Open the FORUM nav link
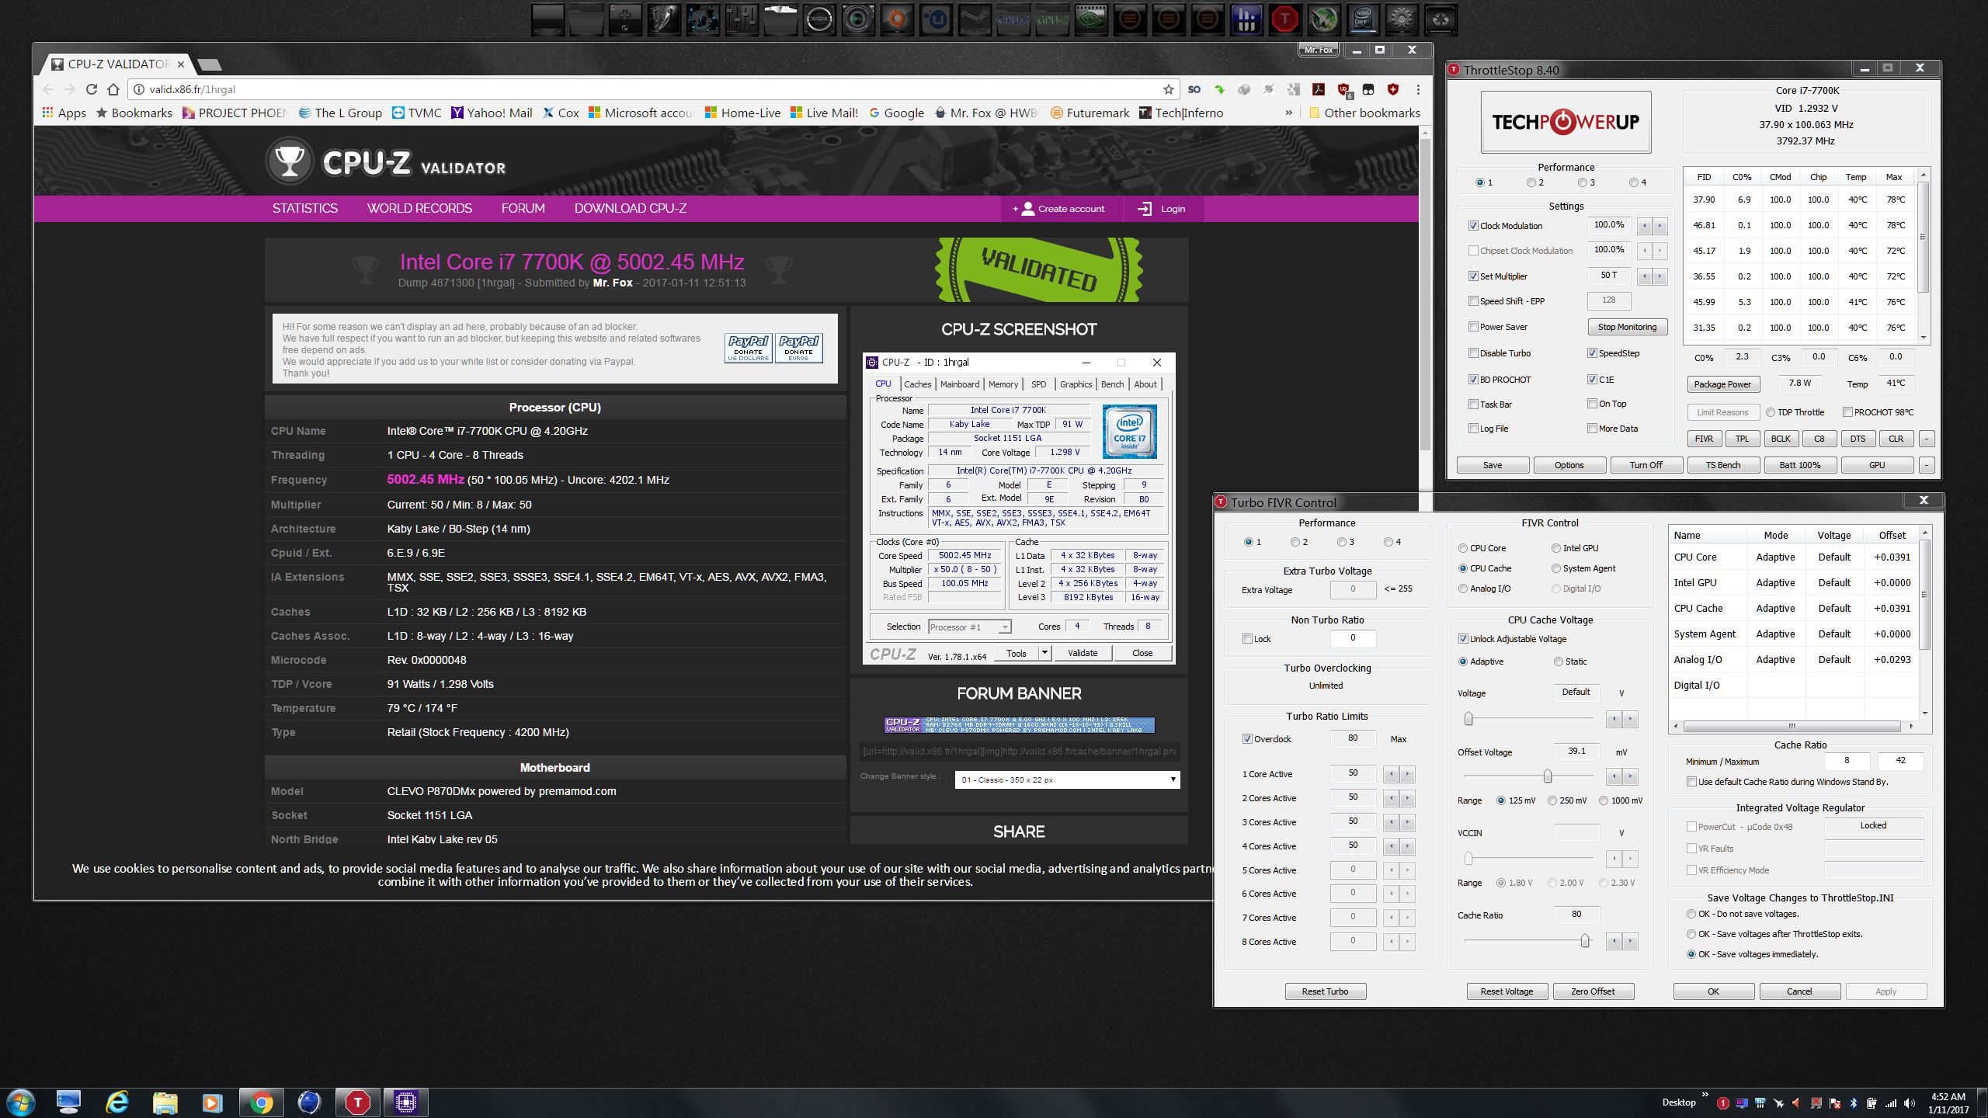Viewport: 1988px width, 1118px height. click(x=523, y=208)
